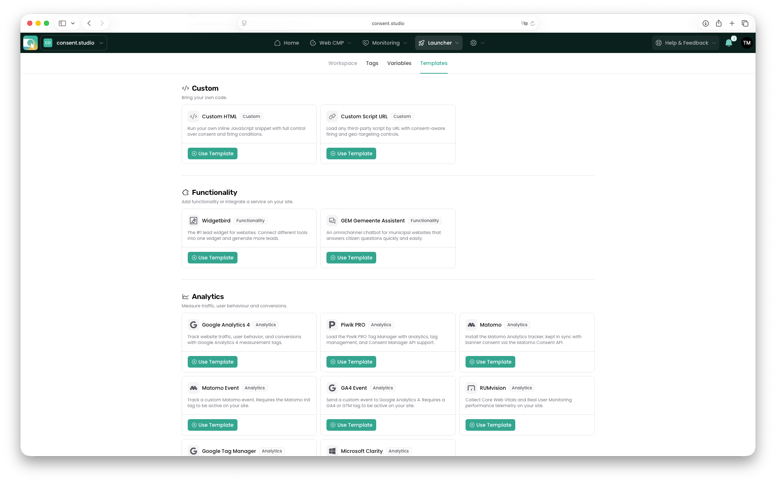Viewport: 776px width, 483px height.
Task: Reload the page in the address bar
Action: (x=532, y=23)
